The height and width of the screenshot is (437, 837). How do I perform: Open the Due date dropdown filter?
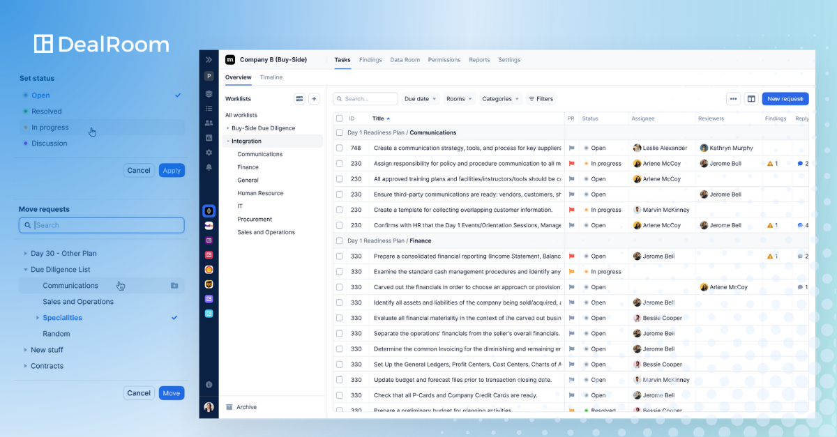[421, 99]
